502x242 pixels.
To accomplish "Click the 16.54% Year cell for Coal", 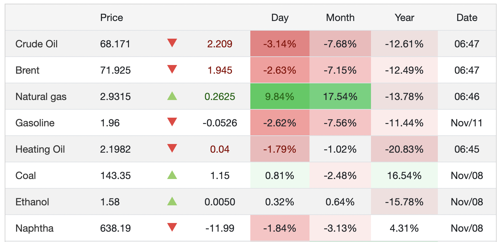I will (x=404, y=175).
